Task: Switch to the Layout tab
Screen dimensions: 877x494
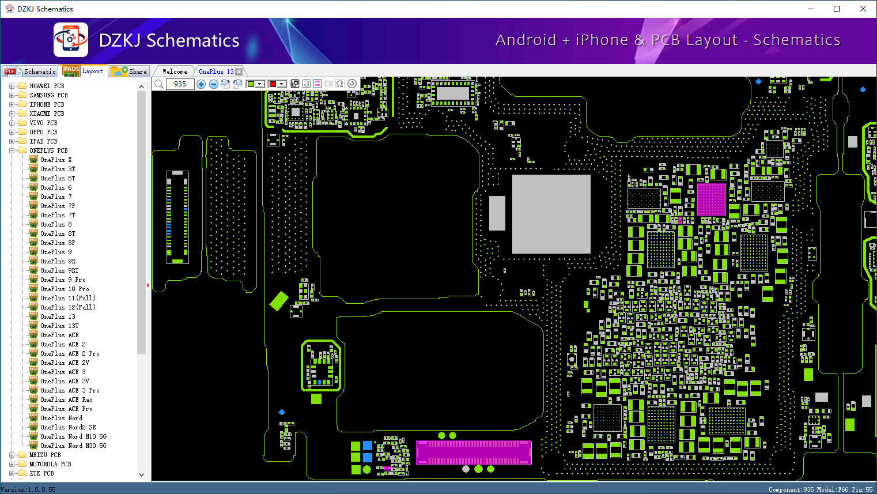Action: pyautogui.click(x=84, y=71)
